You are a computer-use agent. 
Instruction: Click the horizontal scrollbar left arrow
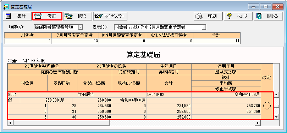(x=10, y=123)
